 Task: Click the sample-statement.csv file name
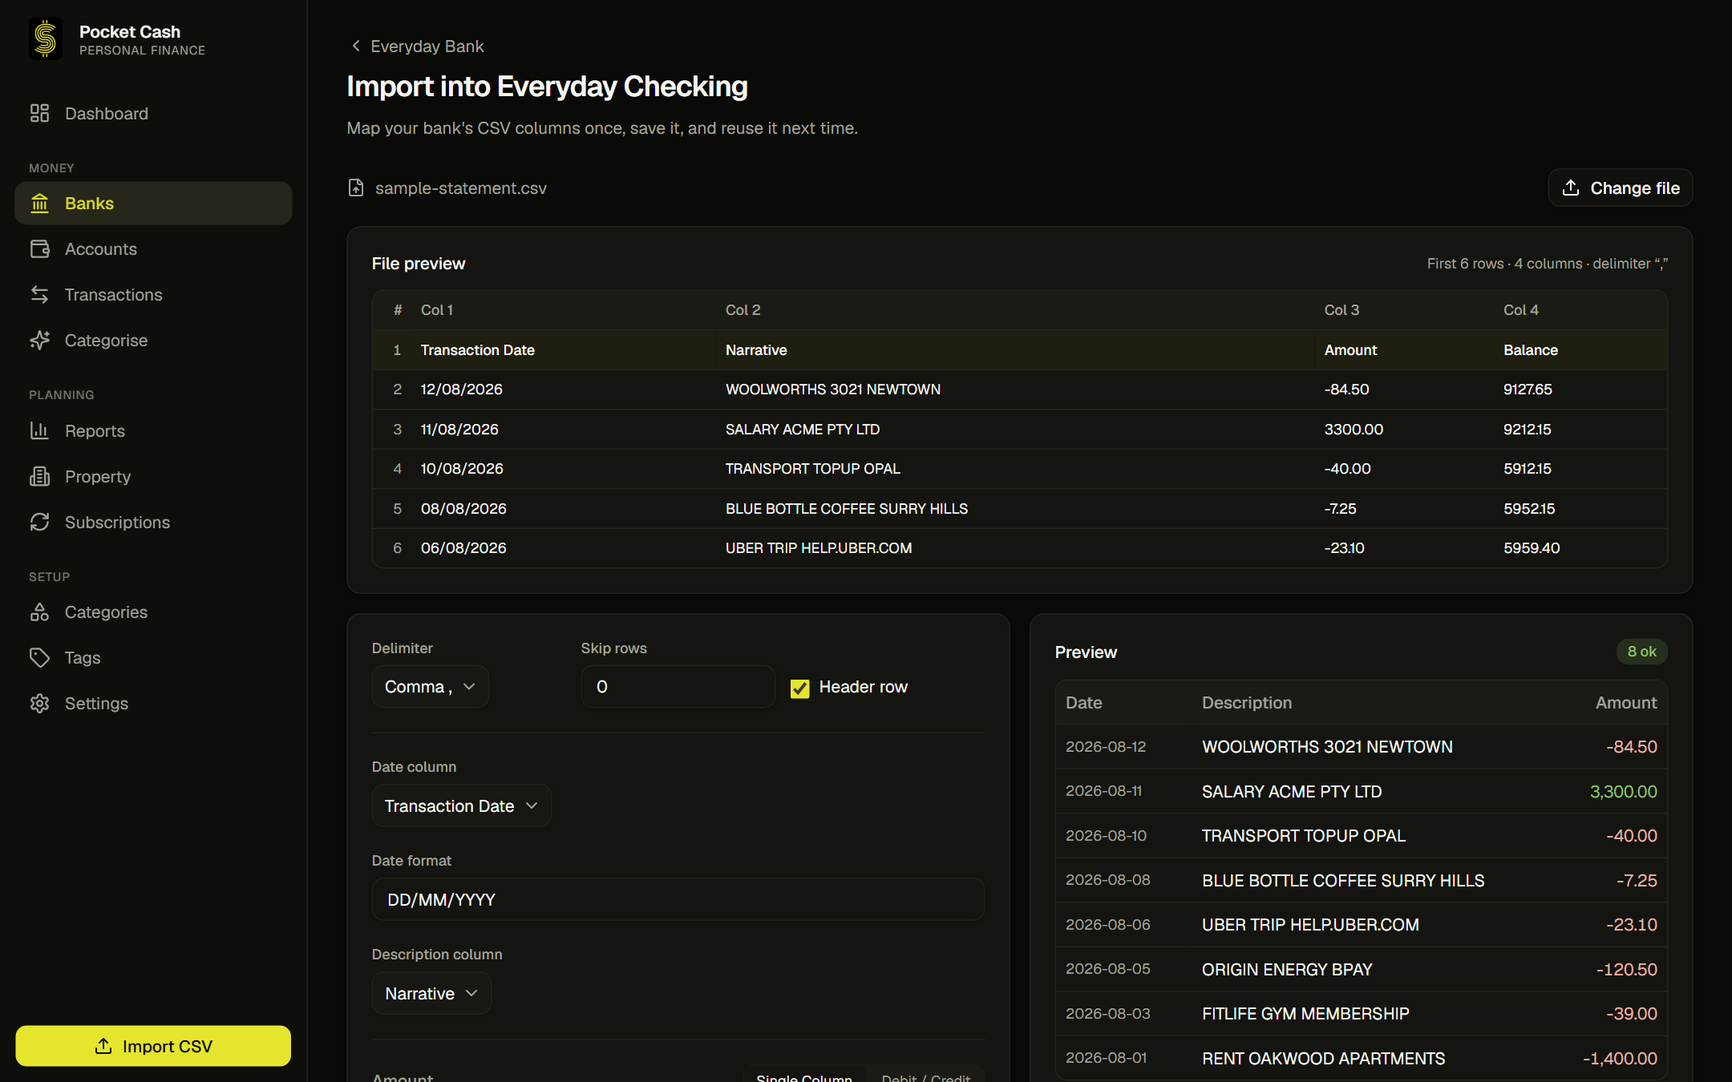(x=461, y=188)
